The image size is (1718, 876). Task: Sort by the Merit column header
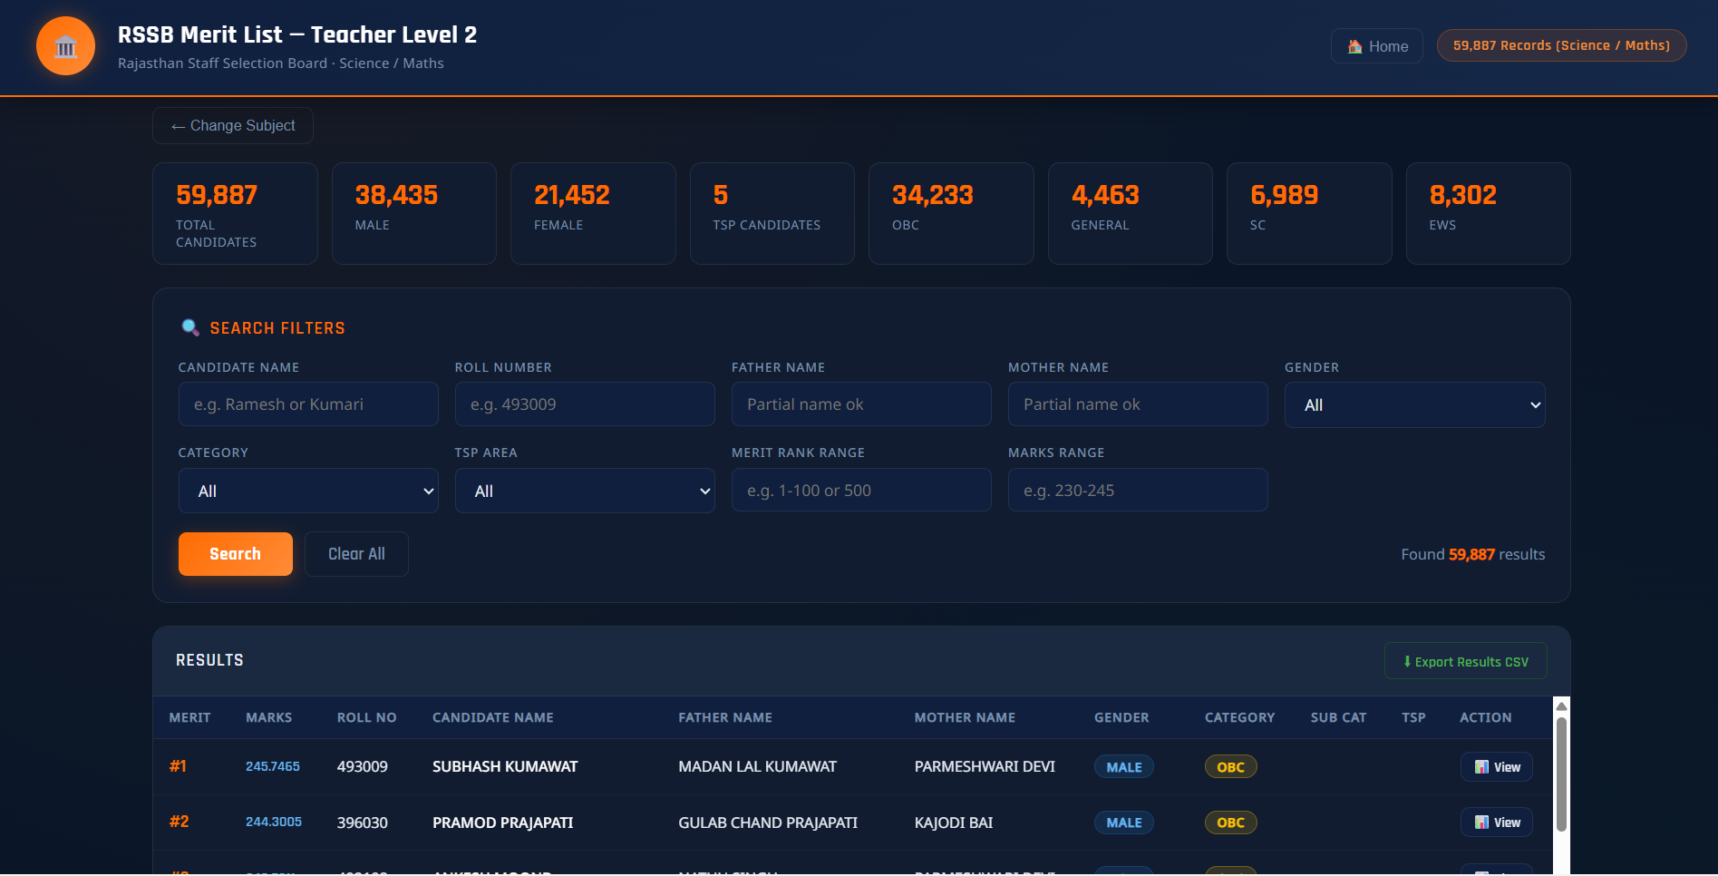coord(189,717)
